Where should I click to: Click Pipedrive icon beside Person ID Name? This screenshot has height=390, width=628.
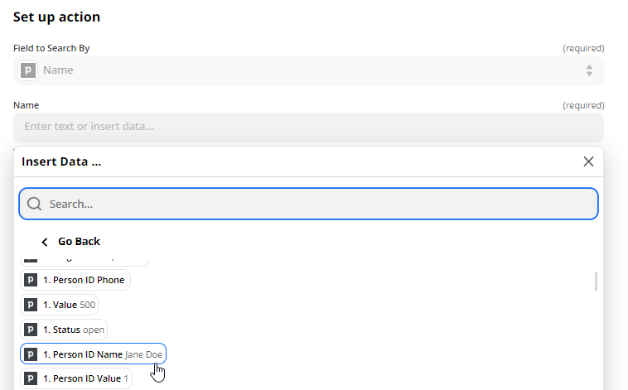tap(31, 354)
